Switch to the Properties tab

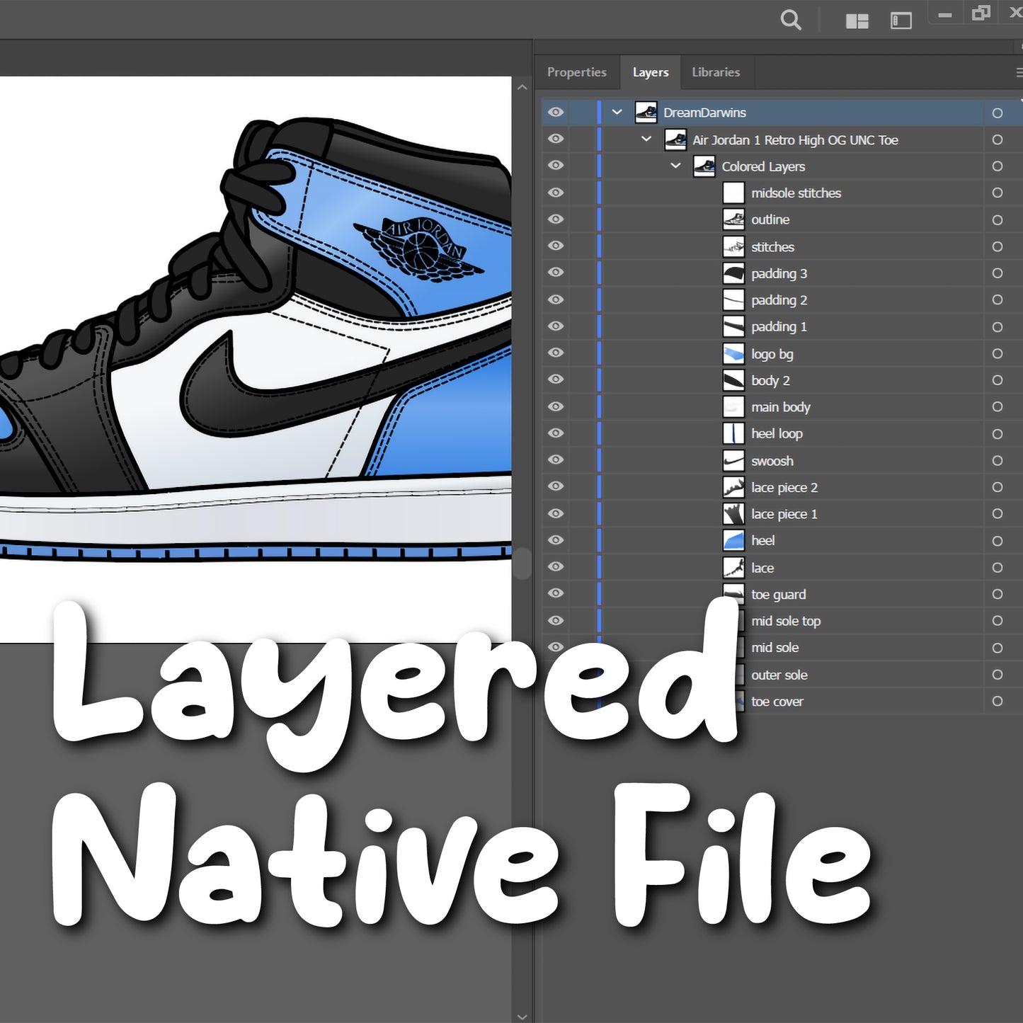click(x=577, y=72)
